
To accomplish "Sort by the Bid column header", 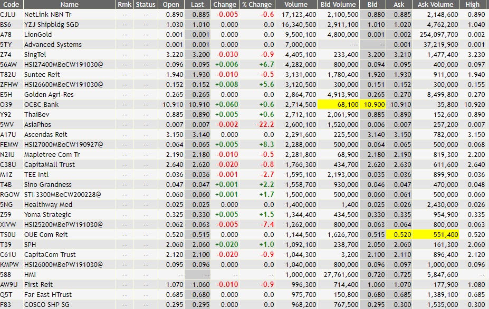I will coord(372,4).
